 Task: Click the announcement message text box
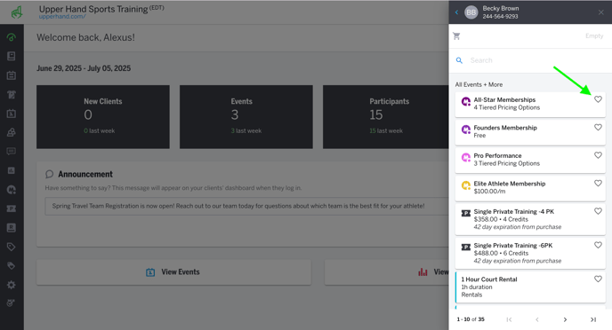point(246,206)
